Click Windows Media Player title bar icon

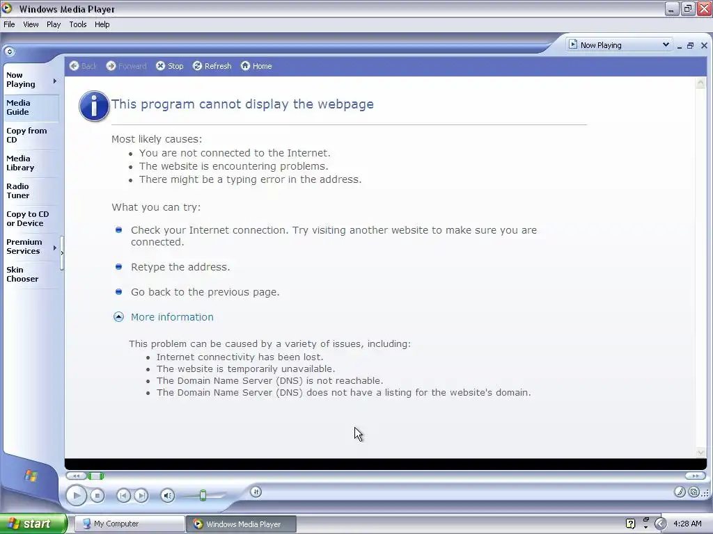(x=7, y=8)
